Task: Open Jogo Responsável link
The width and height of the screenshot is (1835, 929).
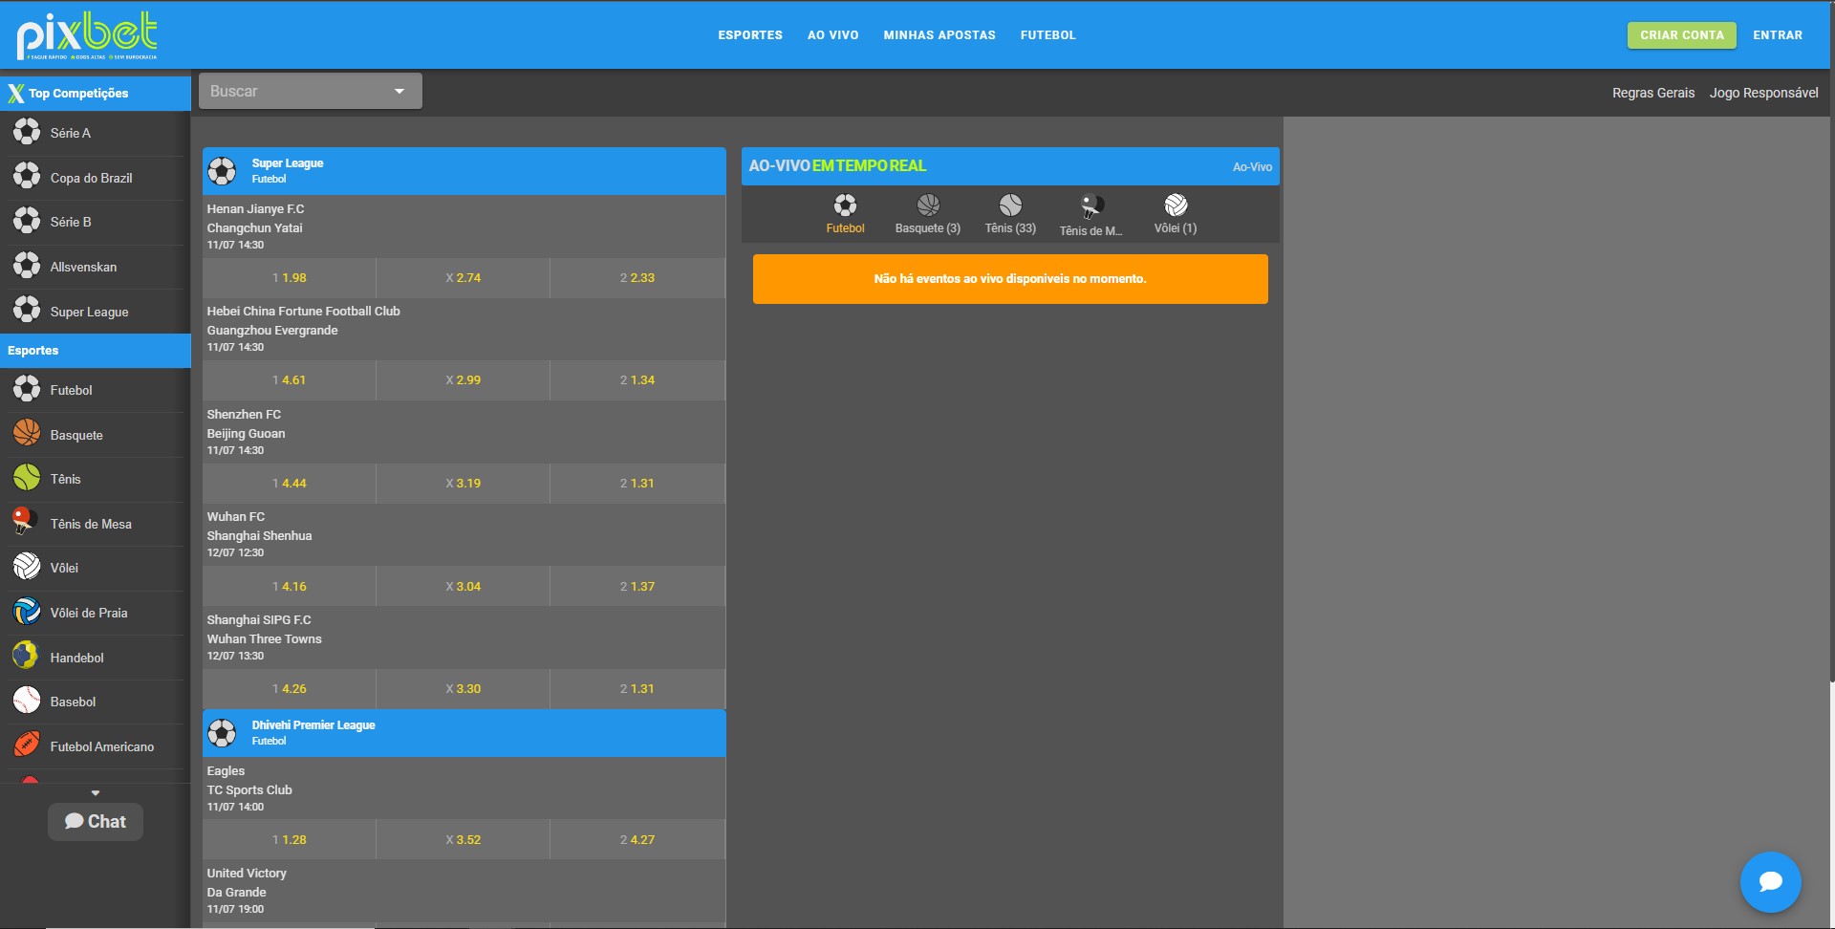Action: tap(1763, 93)
